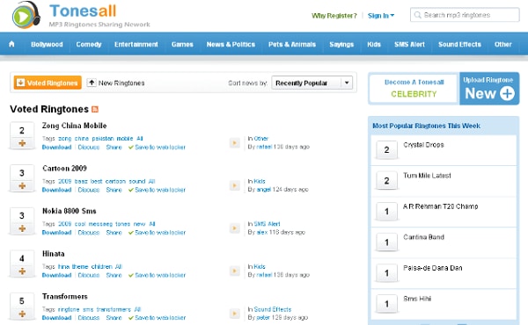The width and height of the screenshot is (528, 325).
Task: Play the Cartoon 2009 ringtone
Action: pyautogui.click(x=235, y=185)
